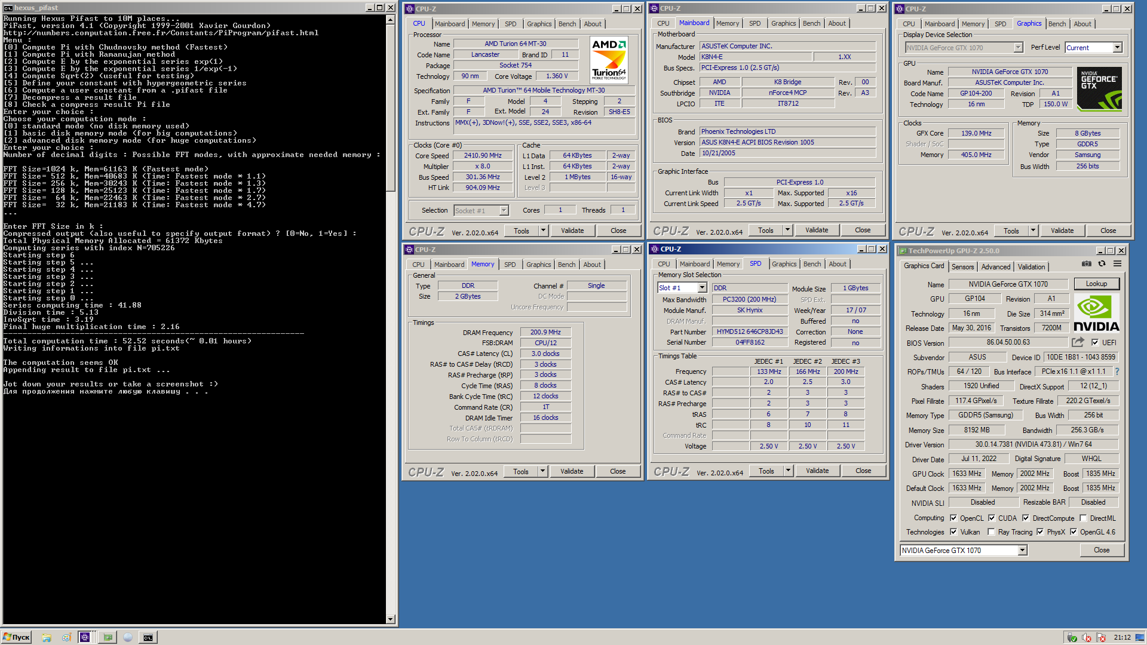Click the BIOS Version field 86.04.50.00.63
The width and height of the screenshot is (1147, 645).
[x=1008, y=343]
